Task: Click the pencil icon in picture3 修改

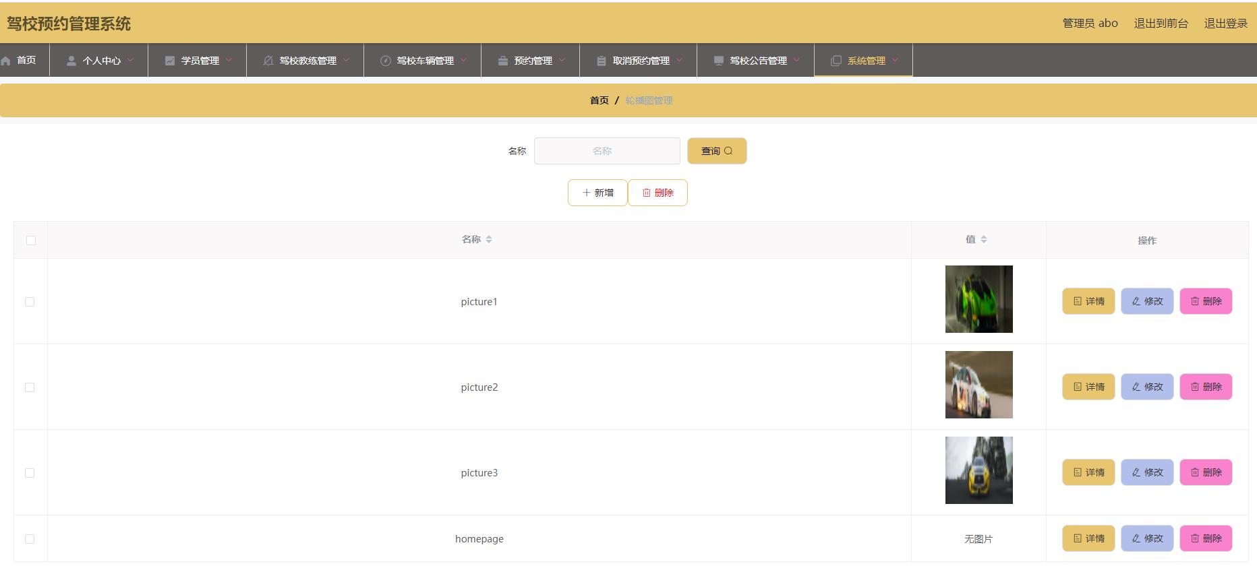Action: (1136, 472)
